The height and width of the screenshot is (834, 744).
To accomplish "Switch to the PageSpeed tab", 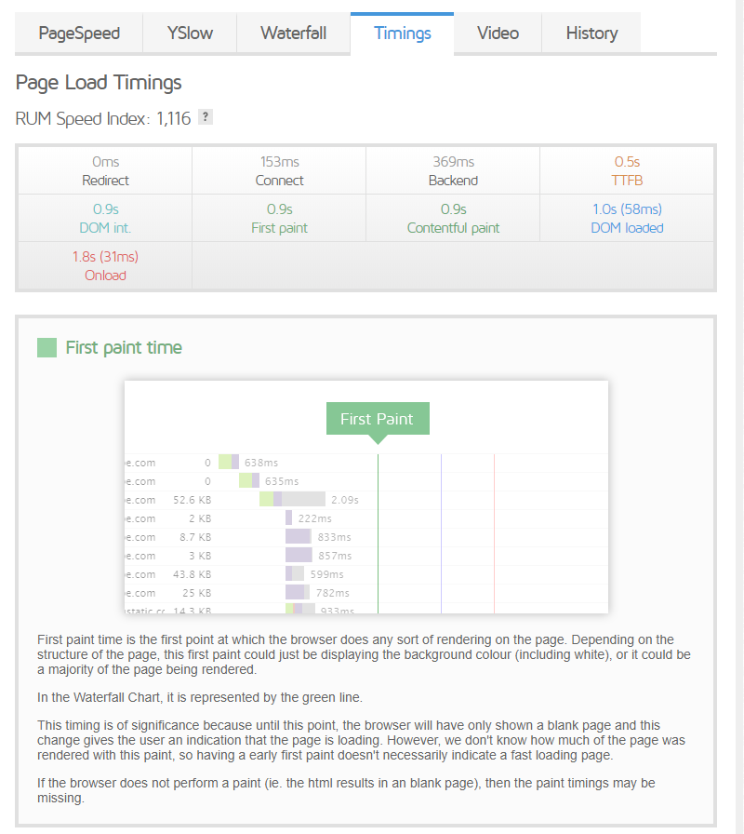I will (79, 33).
